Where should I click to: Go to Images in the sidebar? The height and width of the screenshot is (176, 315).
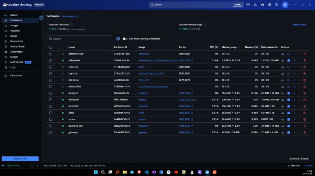[x=20, y=25]
